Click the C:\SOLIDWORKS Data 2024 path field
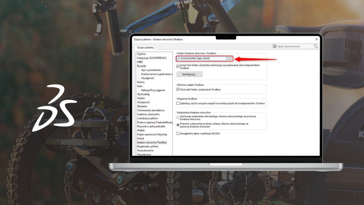This screenshot has height=205, width=364. click(x=201, y=59)
